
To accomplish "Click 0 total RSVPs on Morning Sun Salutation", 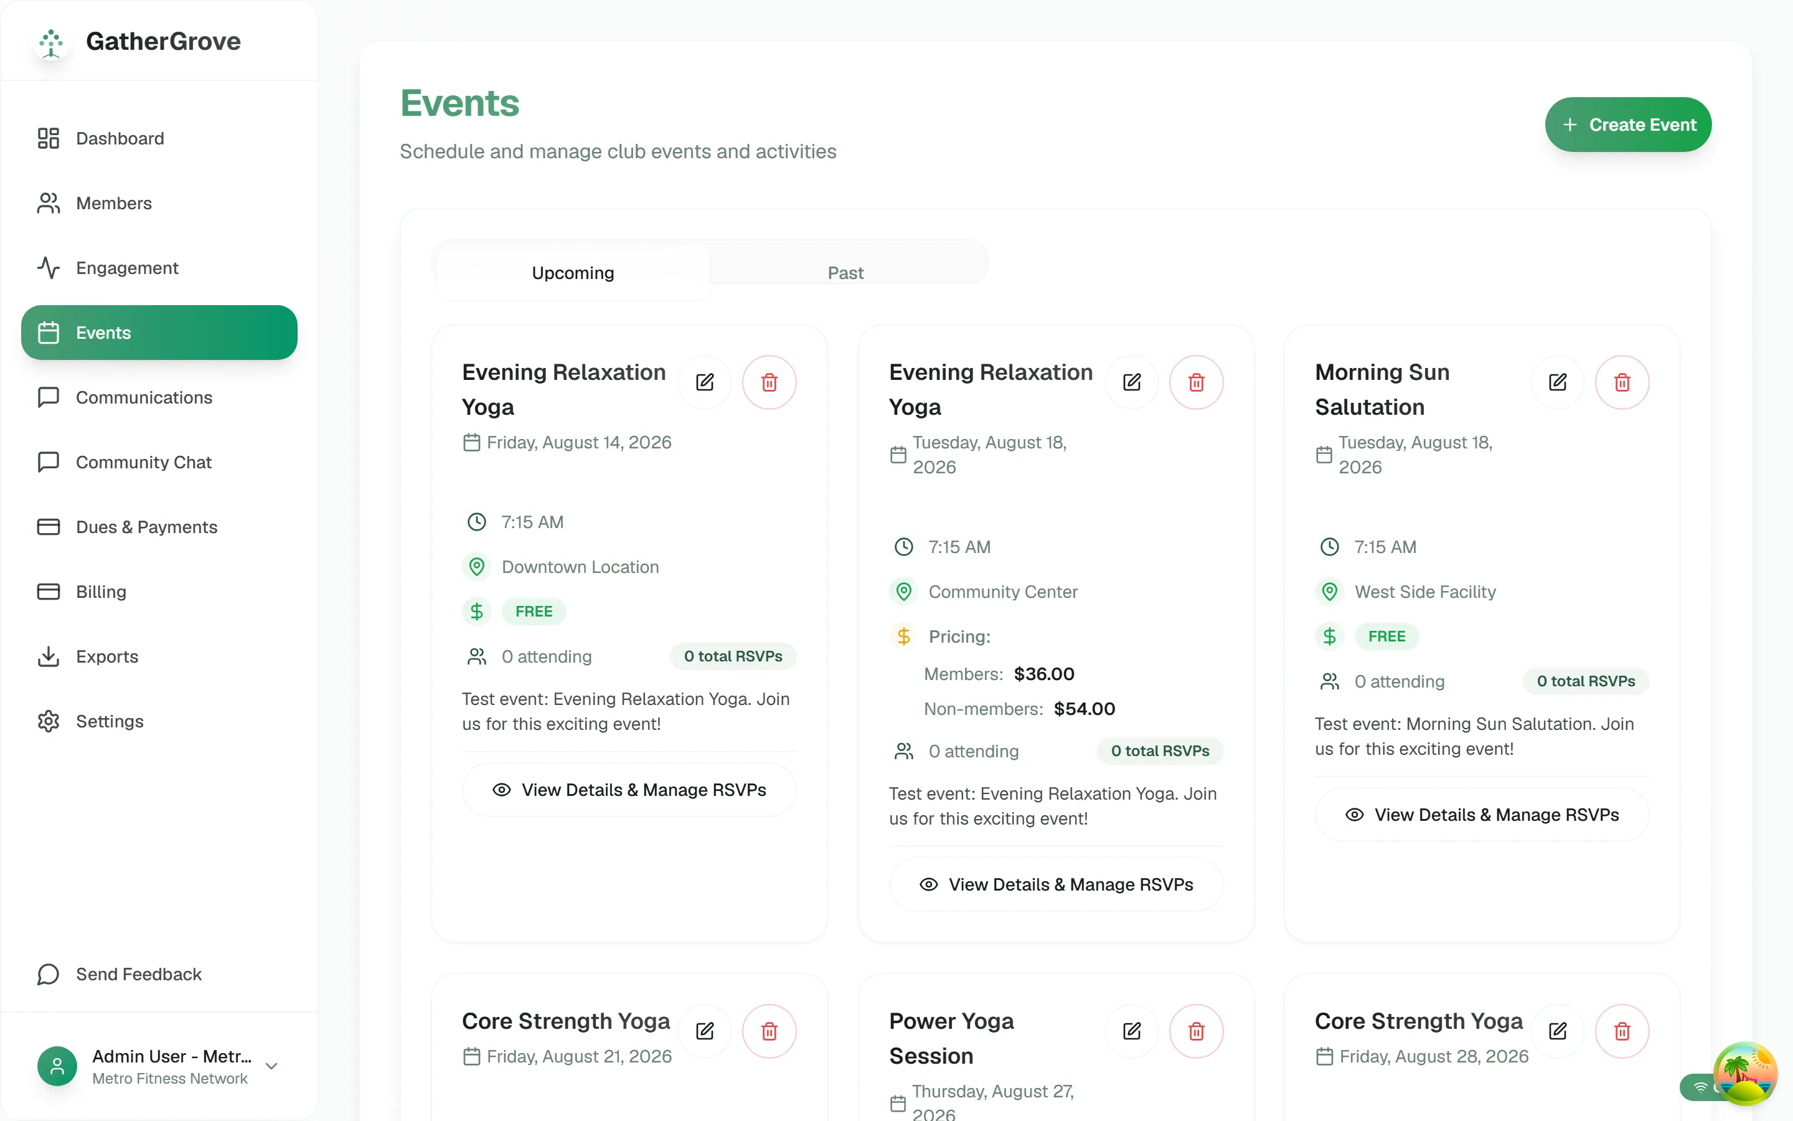I will pos(1586,681).
